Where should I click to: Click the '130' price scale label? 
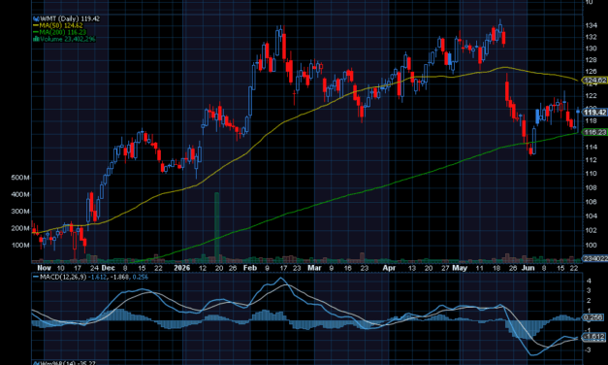(591, 49)
